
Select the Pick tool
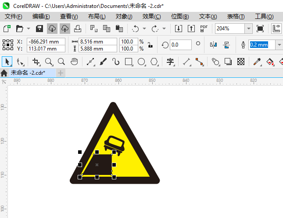(x=7, y=62)
